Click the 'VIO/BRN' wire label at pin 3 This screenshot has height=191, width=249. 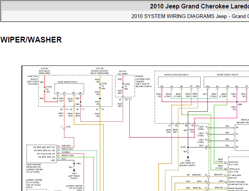66,152
